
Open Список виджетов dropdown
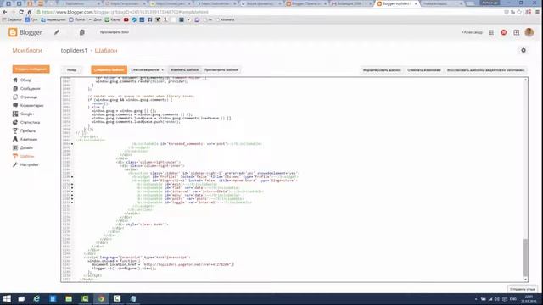[147, 69]
